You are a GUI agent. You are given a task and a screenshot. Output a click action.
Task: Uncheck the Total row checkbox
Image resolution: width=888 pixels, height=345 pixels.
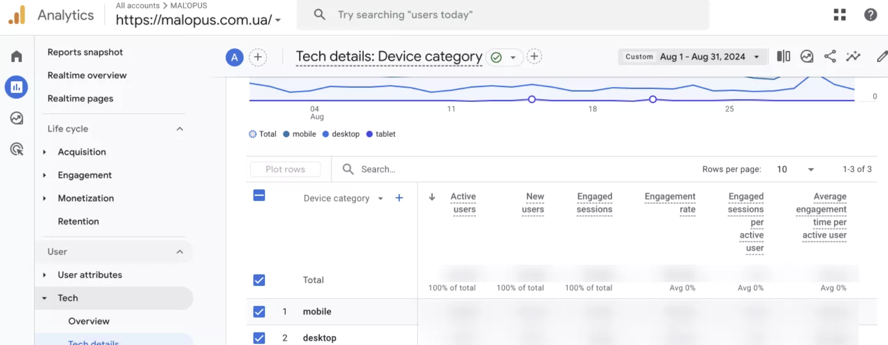pyautogui.click(x=259, y=280)
